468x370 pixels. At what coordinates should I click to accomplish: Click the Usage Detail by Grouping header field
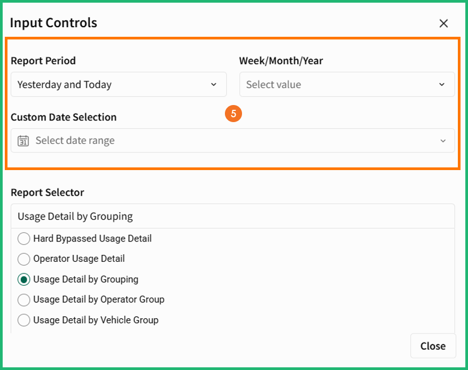tap(233, 216)
